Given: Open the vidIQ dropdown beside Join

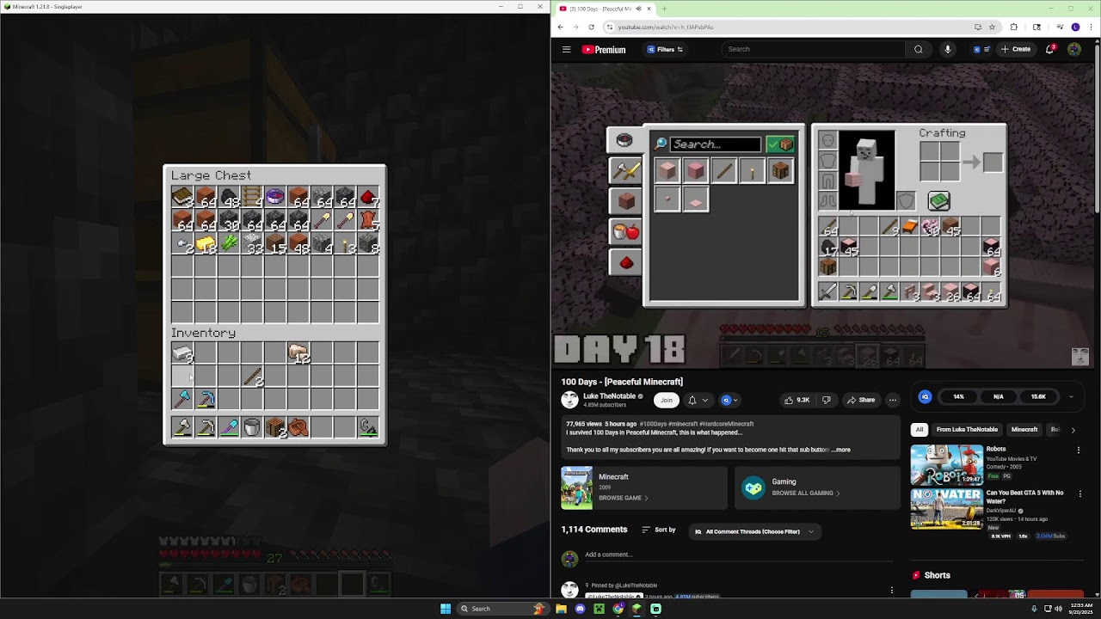Looking at the screenshot, I should pos(729,400).
